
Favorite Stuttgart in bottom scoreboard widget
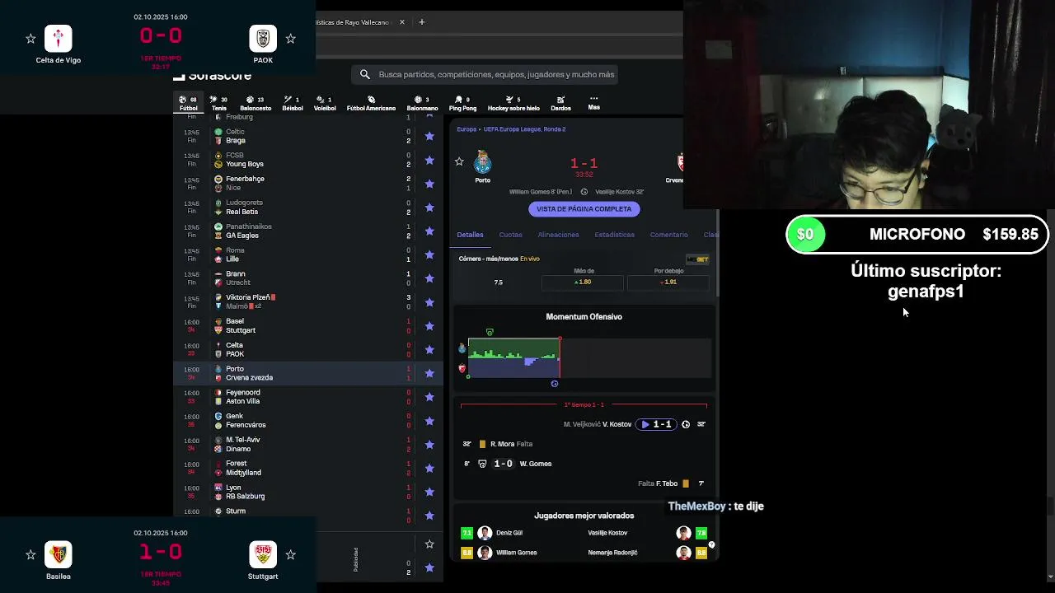290,555
